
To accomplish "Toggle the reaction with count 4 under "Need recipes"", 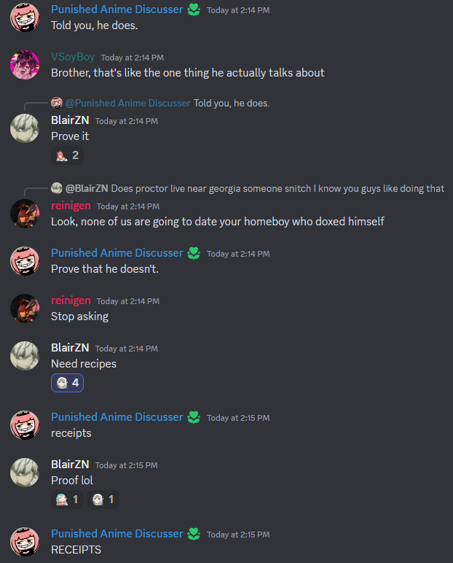I will point(68,383).
